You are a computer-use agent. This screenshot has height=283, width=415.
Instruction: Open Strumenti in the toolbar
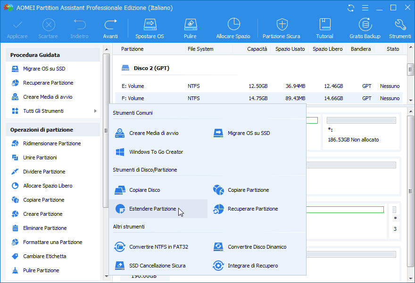[x=400, y=25]
